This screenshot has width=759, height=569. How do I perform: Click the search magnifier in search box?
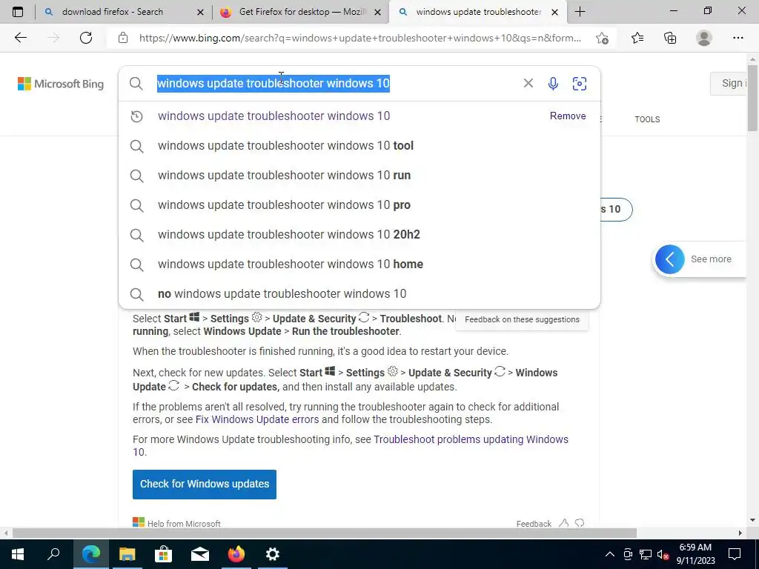coord(136,83)
